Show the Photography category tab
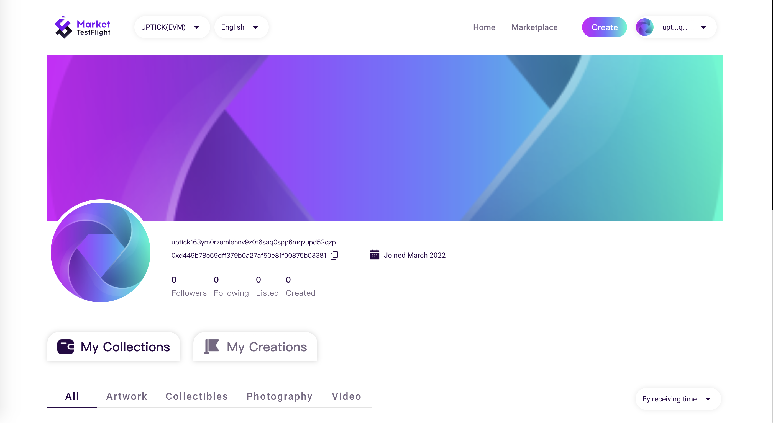This screenshot has width=773, height=423. coord(279,396)
